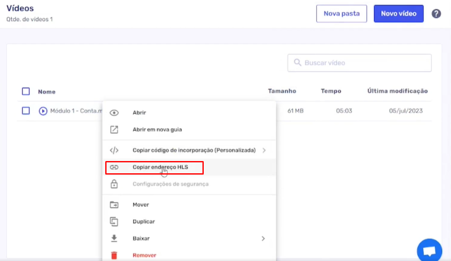451x261 pixels.
Task: Toggle the select-all checkbox next to Nome
Action: click(26, 91)
